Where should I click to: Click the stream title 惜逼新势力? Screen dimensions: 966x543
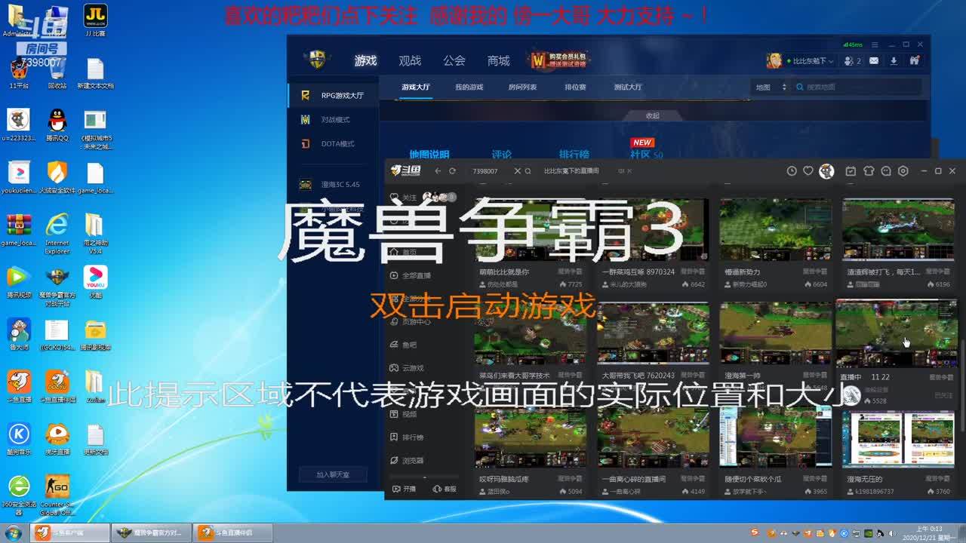tap(742, 271)
